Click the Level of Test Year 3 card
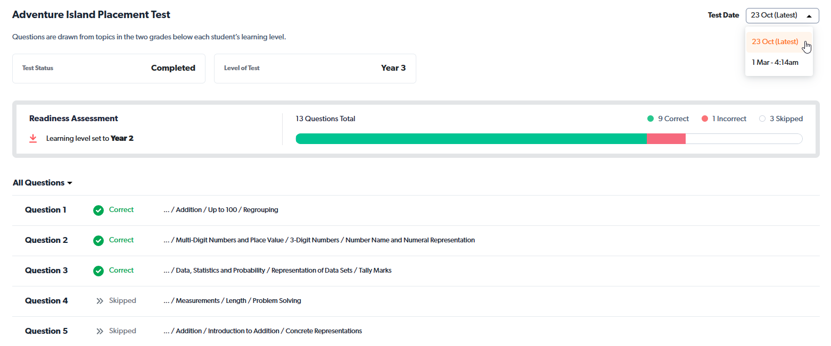This screenshot has height=346, width=831. (x=315, y=69)
